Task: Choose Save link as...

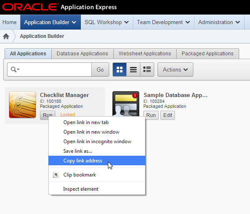Action: 97,151
